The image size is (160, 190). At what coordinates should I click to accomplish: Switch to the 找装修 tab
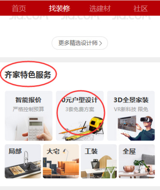[59, 8]
